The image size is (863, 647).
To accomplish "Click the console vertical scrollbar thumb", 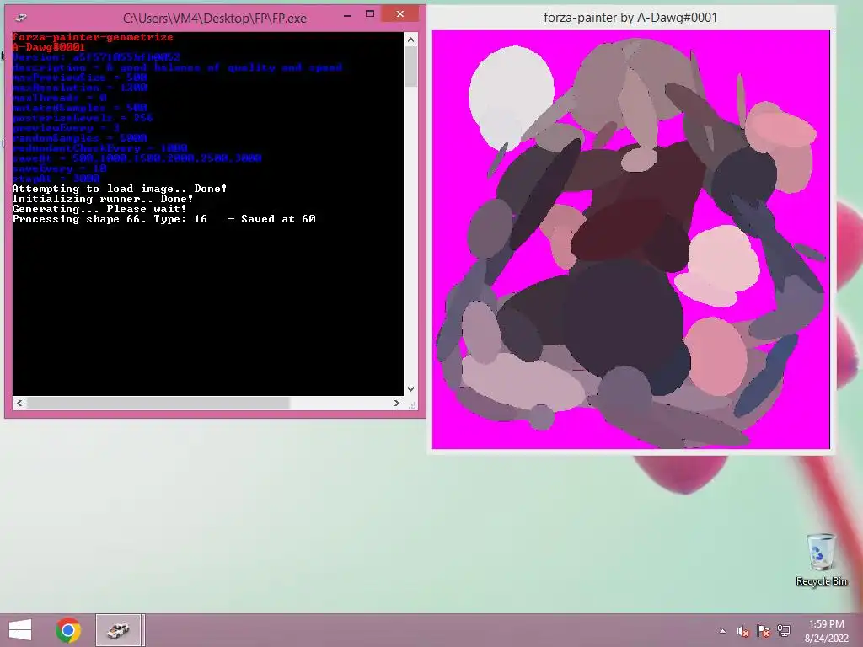I will click(410, 66).
